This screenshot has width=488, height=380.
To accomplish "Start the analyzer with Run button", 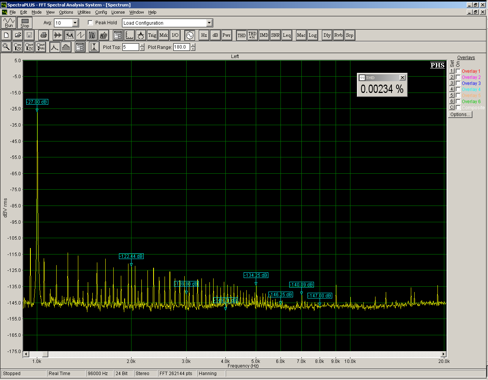I will coord(9,23).
